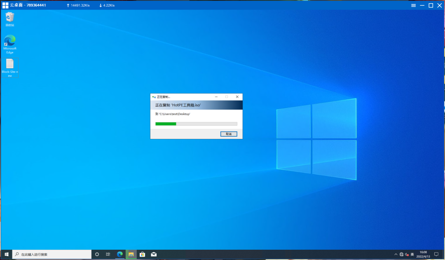
Task: Open the Mail app on taskbar
Action: click(154, 254)
